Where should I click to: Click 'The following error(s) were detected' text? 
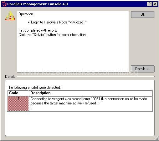[x=34, y=88]
